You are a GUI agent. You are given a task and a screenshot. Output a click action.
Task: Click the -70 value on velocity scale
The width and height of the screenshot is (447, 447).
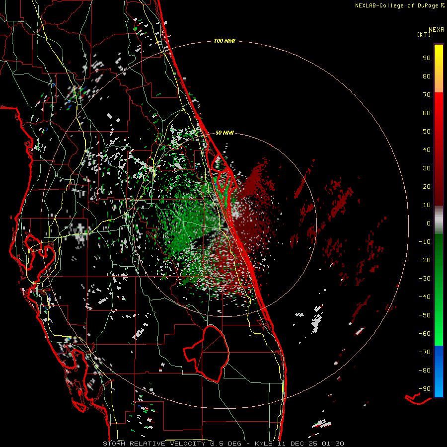click(x=425, y=352)
